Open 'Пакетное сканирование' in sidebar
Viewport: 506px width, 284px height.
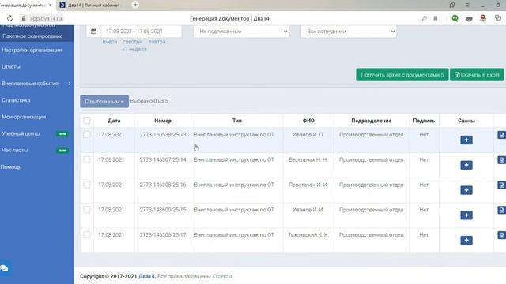pyautogui.click(x=32, y=36)
